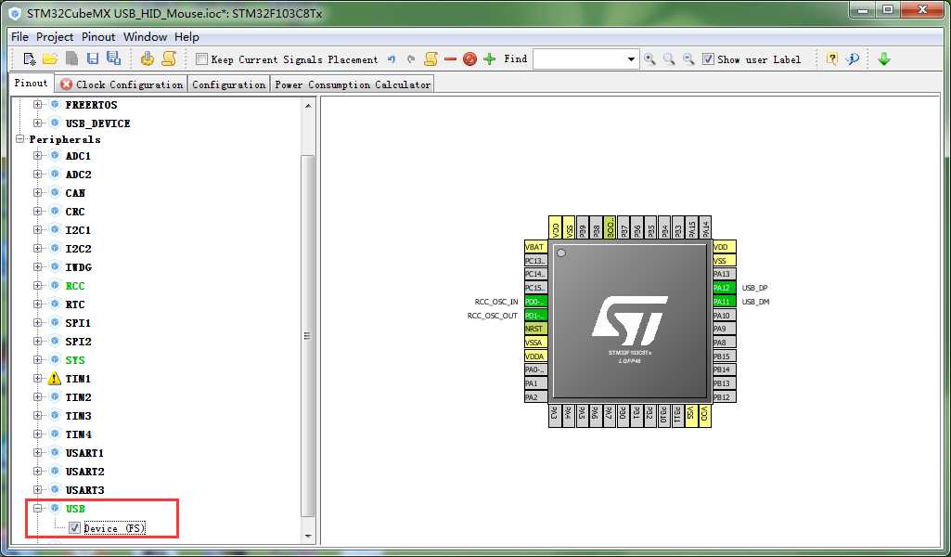Click pin PA12 on the chip
The width and height of the screenshot is (951, 557).
pyautogui.click(x=725, y=288)
